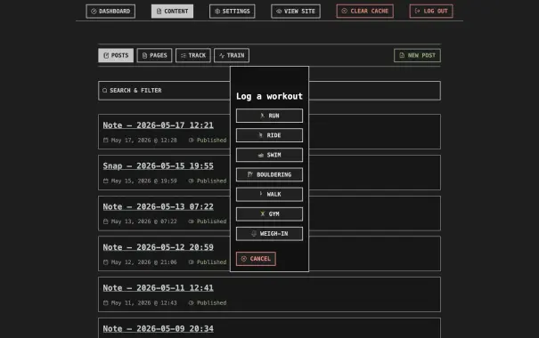Click the date May 12, 2026 @ 21:06
Screen dimensions: 539x338
point(143,262)
